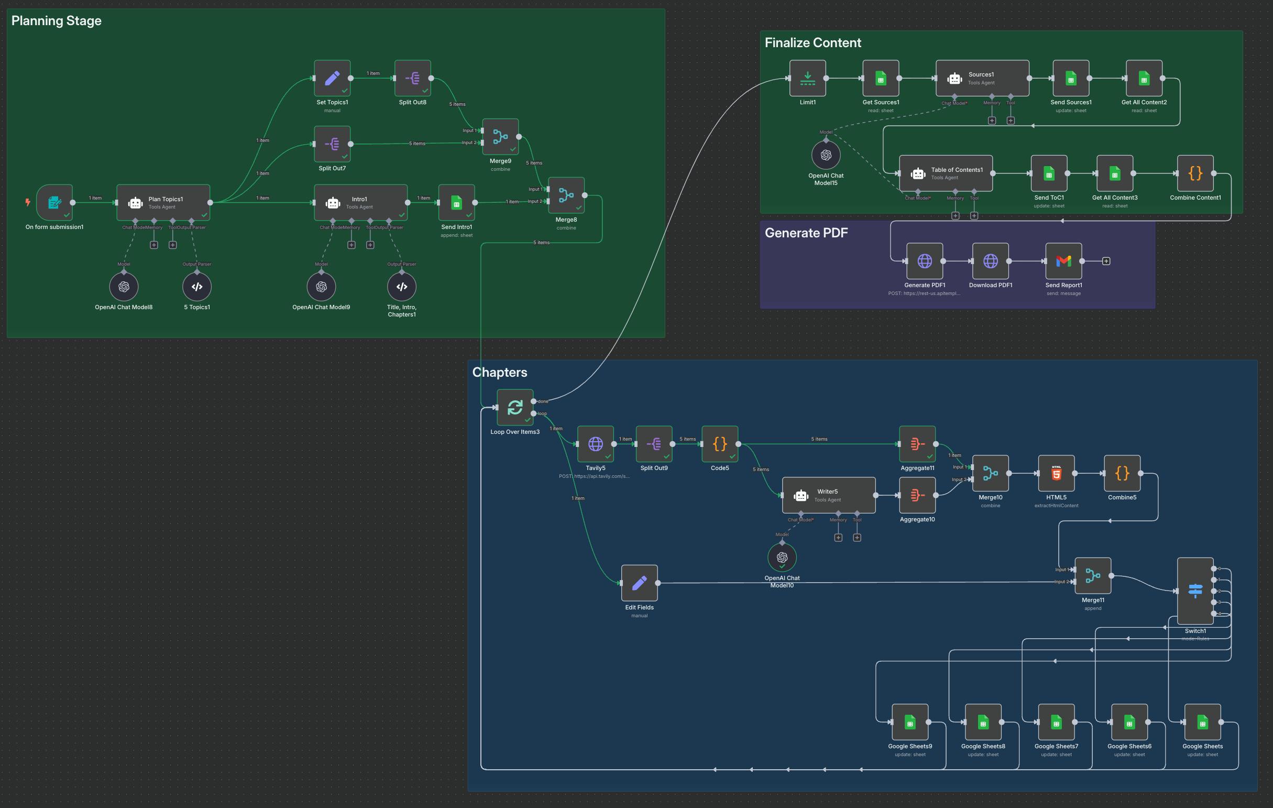Add Memory connection under Plan Topics1
The width and height of the screenshot is (1273, 808).
tap(154, 245)
